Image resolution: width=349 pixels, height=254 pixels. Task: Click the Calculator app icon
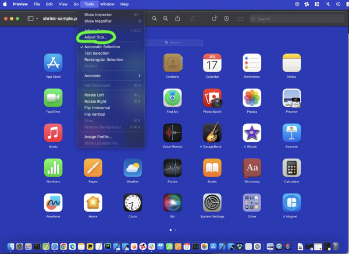(291, 167)
